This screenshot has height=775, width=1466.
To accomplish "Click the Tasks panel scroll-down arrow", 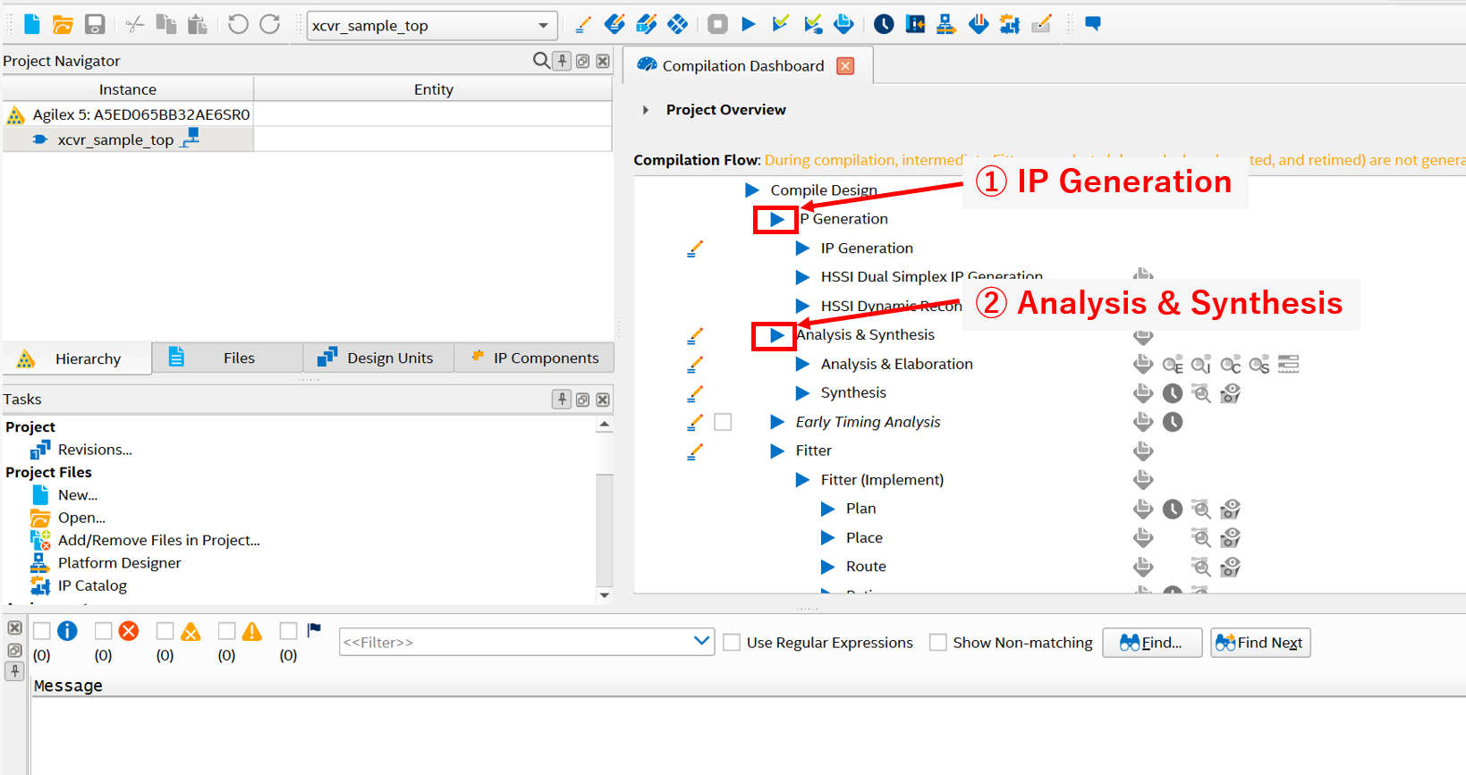I will [605, 595].
